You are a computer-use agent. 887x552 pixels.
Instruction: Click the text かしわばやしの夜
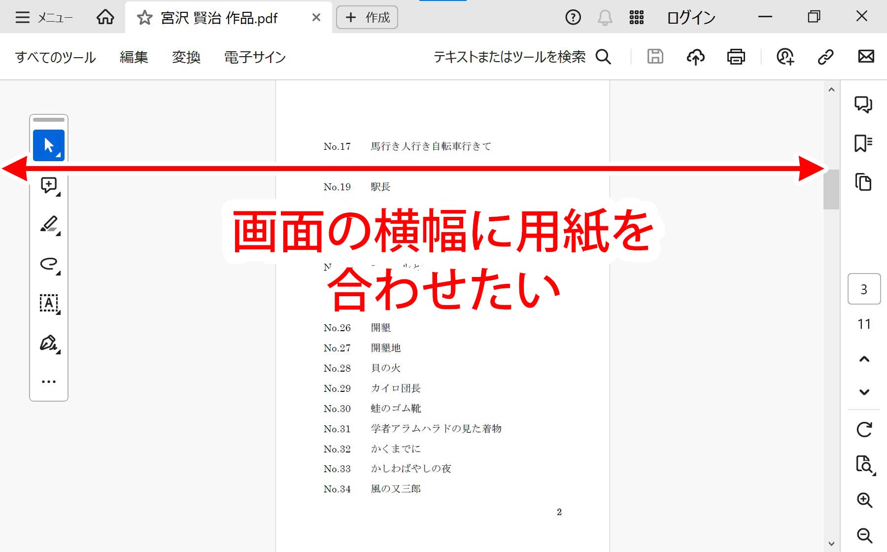click(411, 469)
